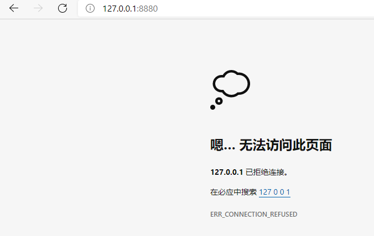Image resolution: width=374 pixels, height=236 pixels.
Task: Click the ERR_CONNECTION_REFUSED error code text
Action: coord(254,214)
